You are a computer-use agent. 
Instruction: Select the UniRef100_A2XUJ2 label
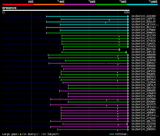pos(143,38)
